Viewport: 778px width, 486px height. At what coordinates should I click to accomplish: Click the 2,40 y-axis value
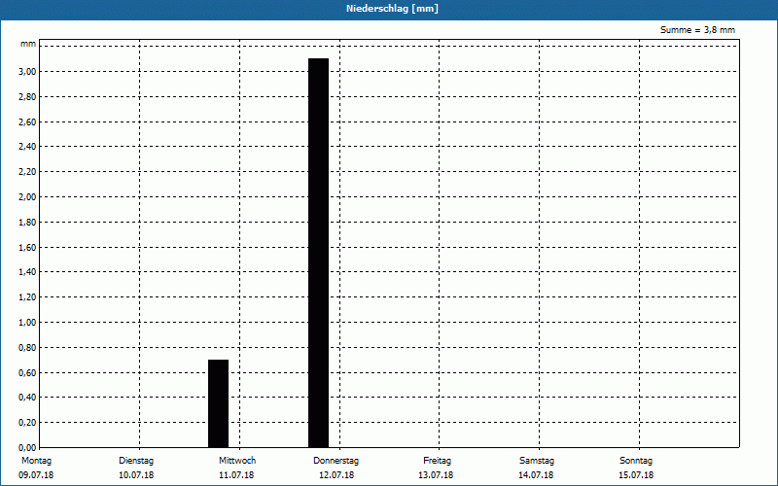click(x=27, y=147)
